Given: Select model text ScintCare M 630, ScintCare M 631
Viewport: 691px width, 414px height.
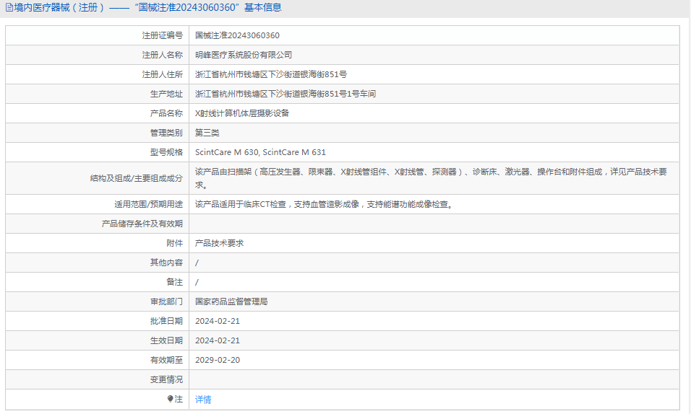Looking at the screenshot, I should [x=260, y=152].
